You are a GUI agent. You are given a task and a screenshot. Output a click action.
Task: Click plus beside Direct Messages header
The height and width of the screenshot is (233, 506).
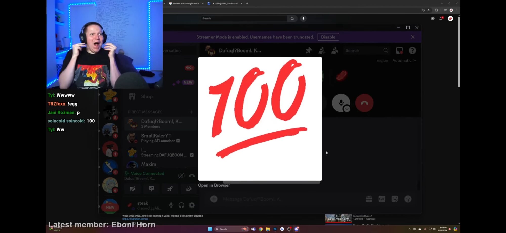[x=191, y=112]
